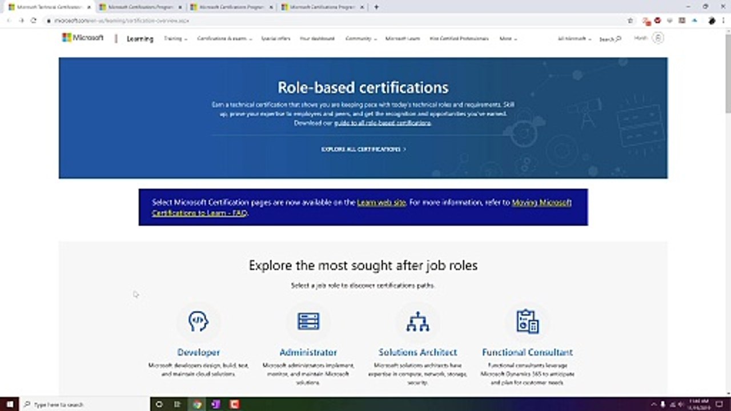Switch to the fourth browser tab
This screenshot has width=731, height=411.
(x=323, y=7)
